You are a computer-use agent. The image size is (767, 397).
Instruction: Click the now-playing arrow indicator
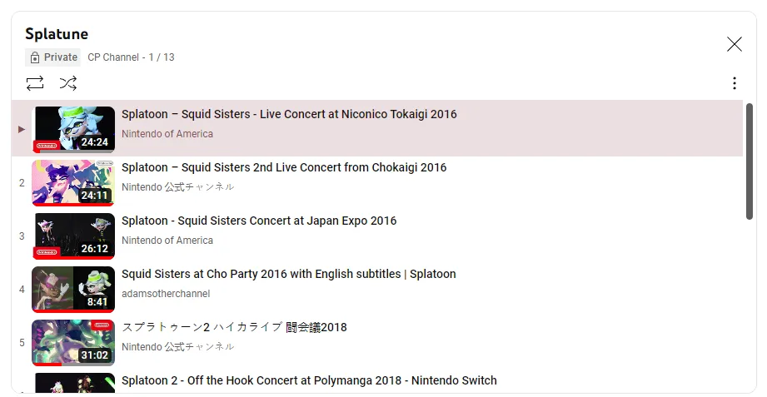(22, 130)
